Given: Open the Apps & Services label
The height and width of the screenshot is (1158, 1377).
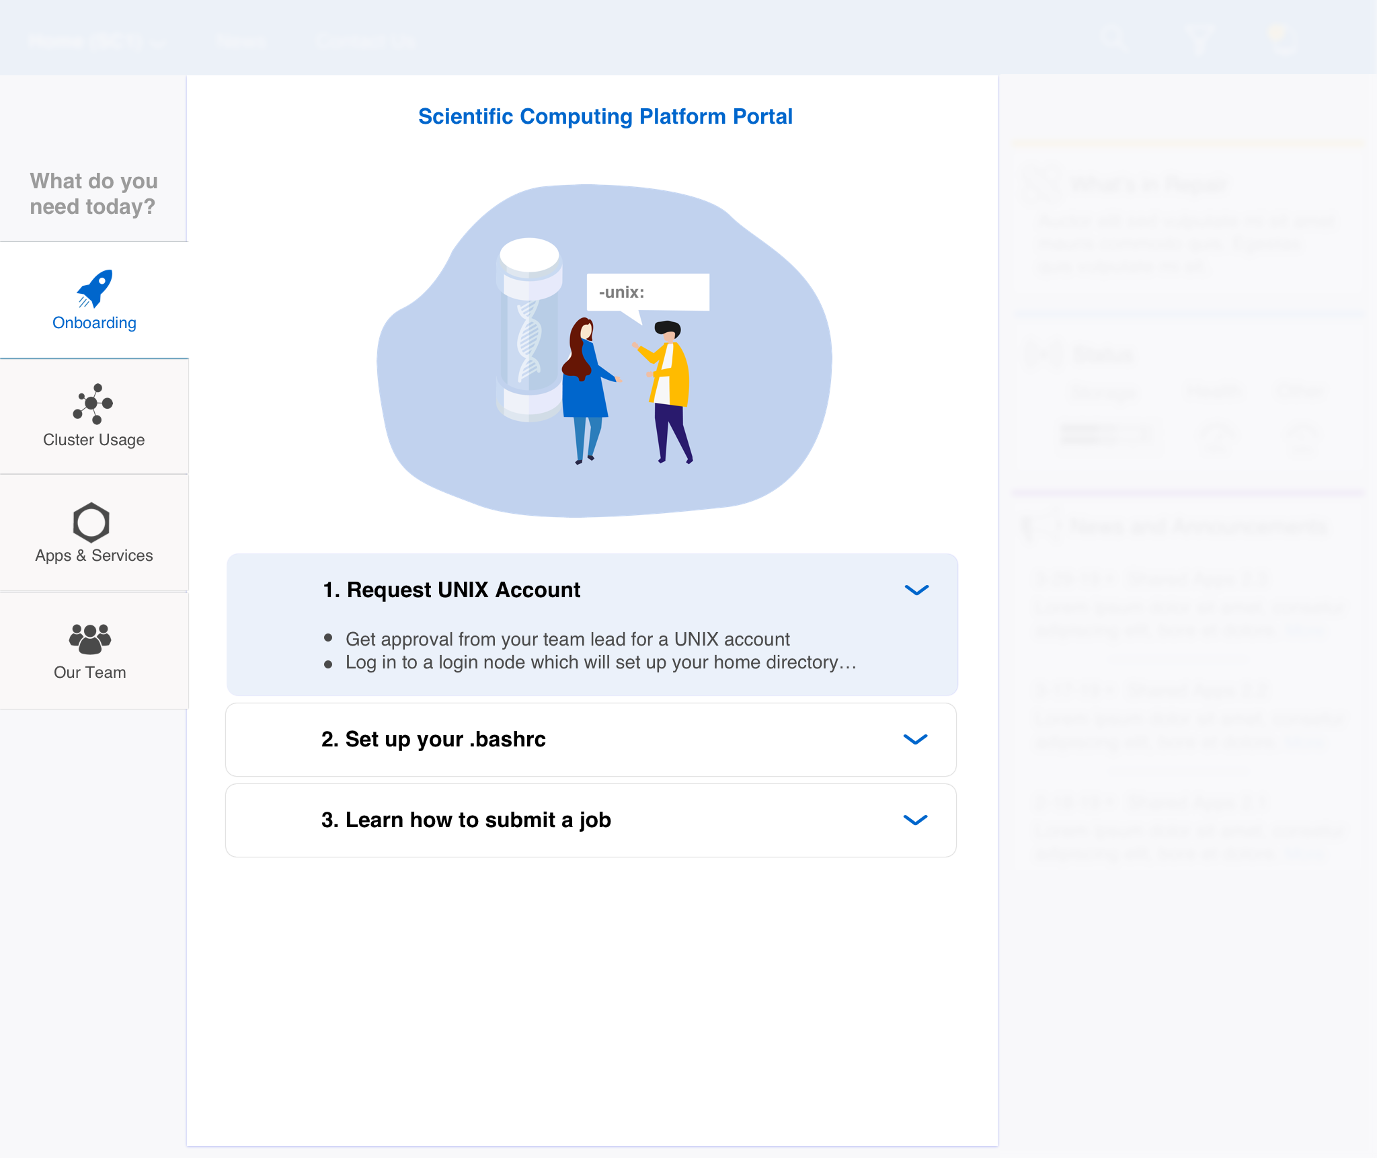Looking at the screenshot, I should tap(94, 555).
